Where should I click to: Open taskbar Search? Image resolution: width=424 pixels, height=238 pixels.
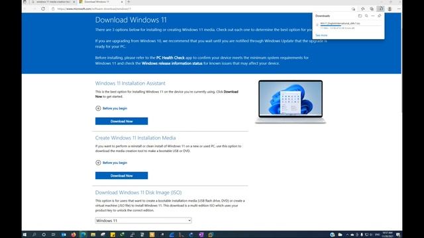(x=34, y=235)
